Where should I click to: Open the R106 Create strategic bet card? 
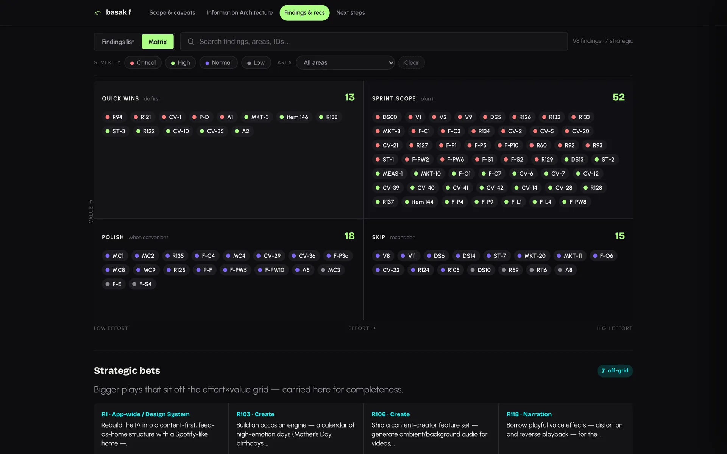point(431,428)
